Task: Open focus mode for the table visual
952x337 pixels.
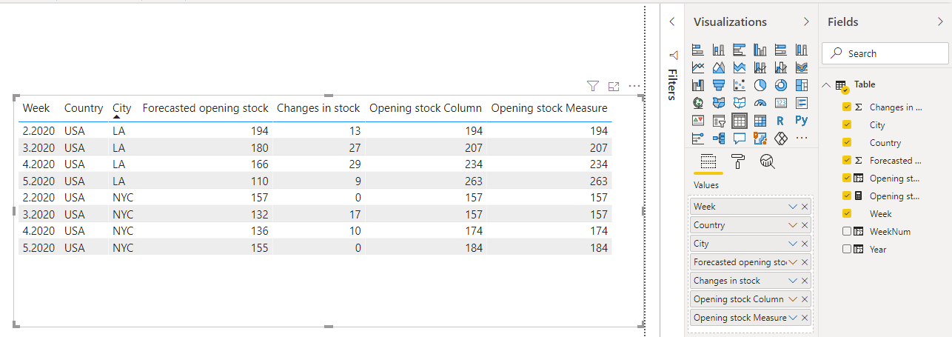Action: tap(613, 87)
